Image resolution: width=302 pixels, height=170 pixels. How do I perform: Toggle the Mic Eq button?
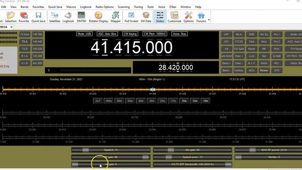[x=264, y=34]
